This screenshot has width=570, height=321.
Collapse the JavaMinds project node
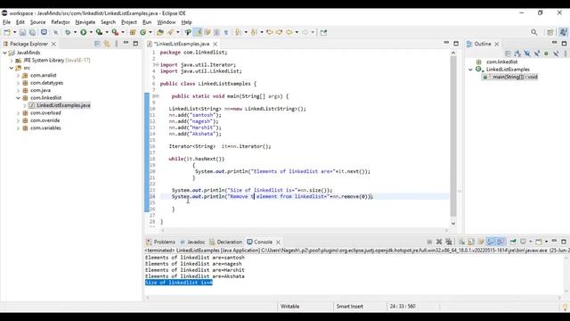click(x=4, y=53)
